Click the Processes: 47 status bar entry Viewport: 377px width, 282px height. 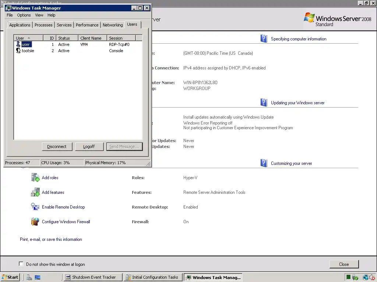[22, 163]
